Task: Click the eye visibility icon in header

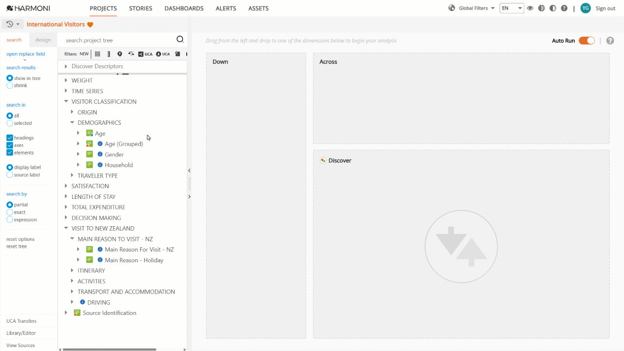Action: (x=530, y=8)
